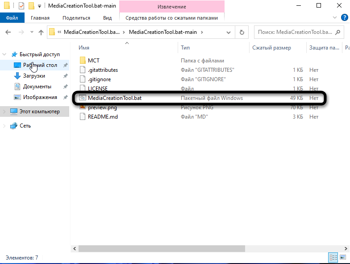
Task: Open the Help question mark icon
Action: 345,18
